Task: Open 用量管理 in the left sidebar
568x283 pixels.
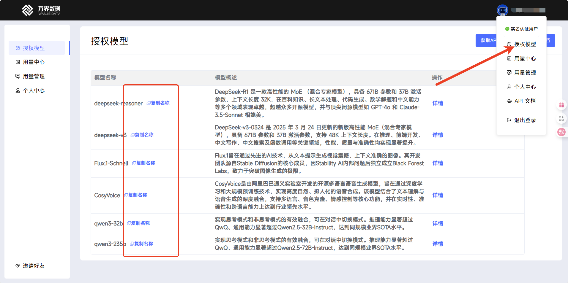Action: click(x=34, y=76)
